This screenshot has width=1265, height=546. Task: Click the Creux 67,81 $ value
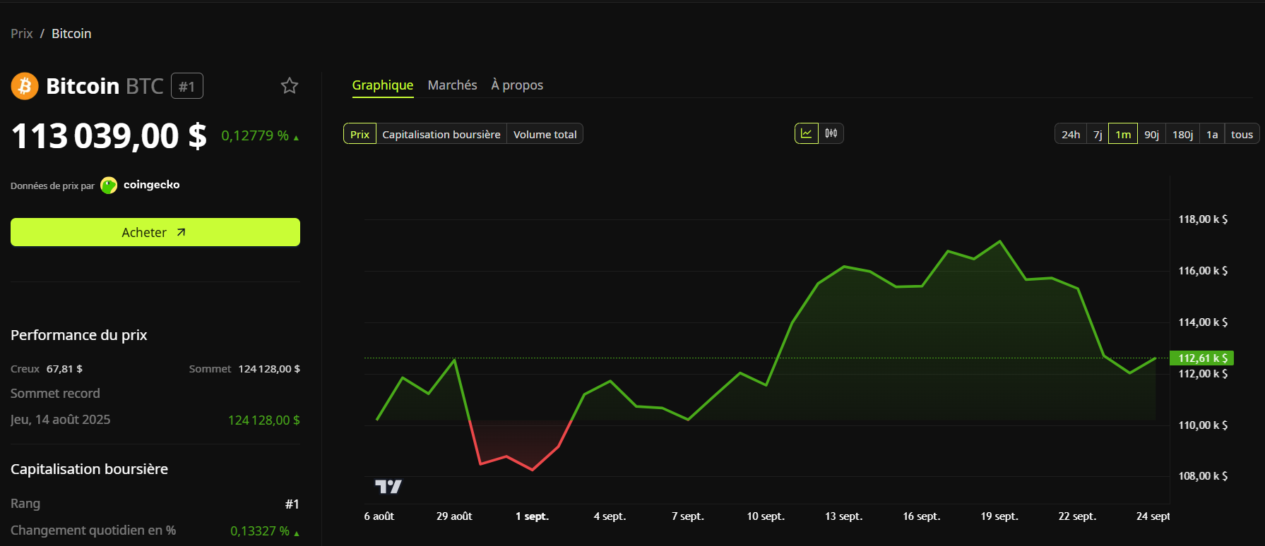(64, 369)
